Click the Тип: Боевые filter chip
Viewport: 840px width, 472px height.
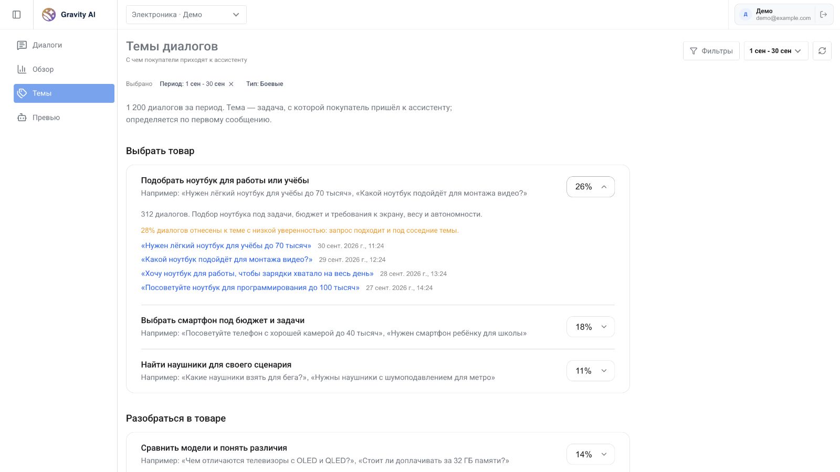[x=265, y=84]
